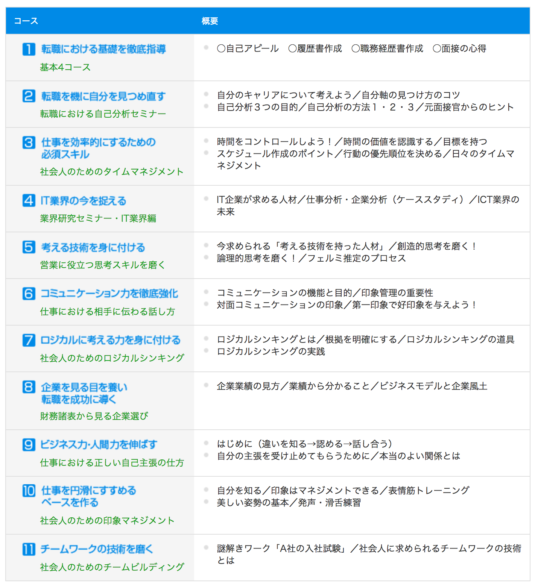Click the コース column header
Viewport: 538px width, 588px height.
pos(26,21)
